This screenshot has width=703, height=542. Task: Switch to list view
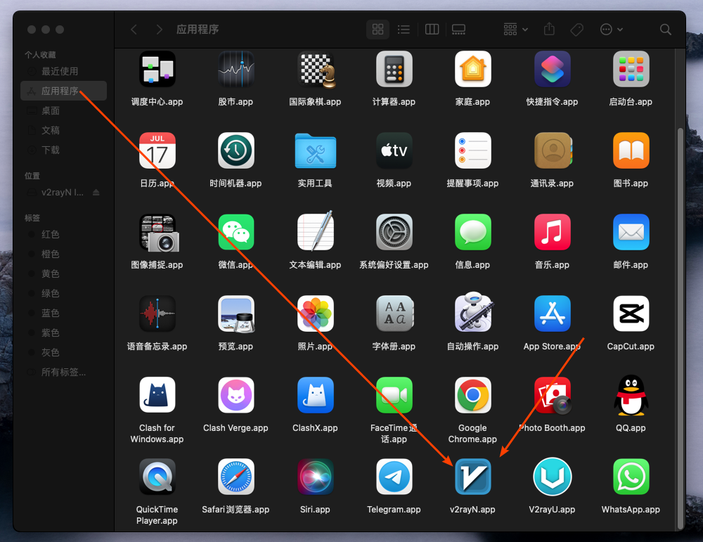coord(404,29)
